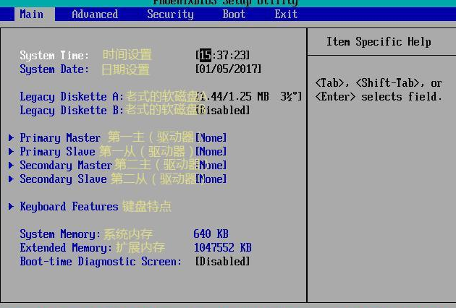The image size is (456, 308).
Task: Select the Main tab
Action: (x=31, y=14)
